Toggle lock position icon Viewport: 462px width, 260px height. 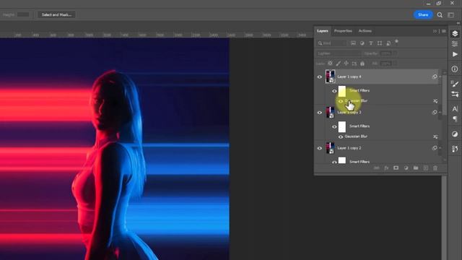tap(346, 64)
